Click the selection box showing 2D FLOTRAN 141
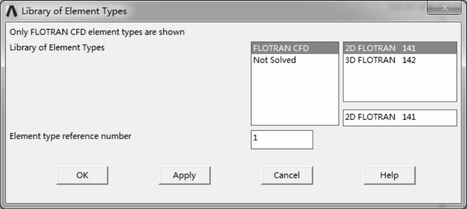Viewport: 467px width, 209px height. (399, 117)
